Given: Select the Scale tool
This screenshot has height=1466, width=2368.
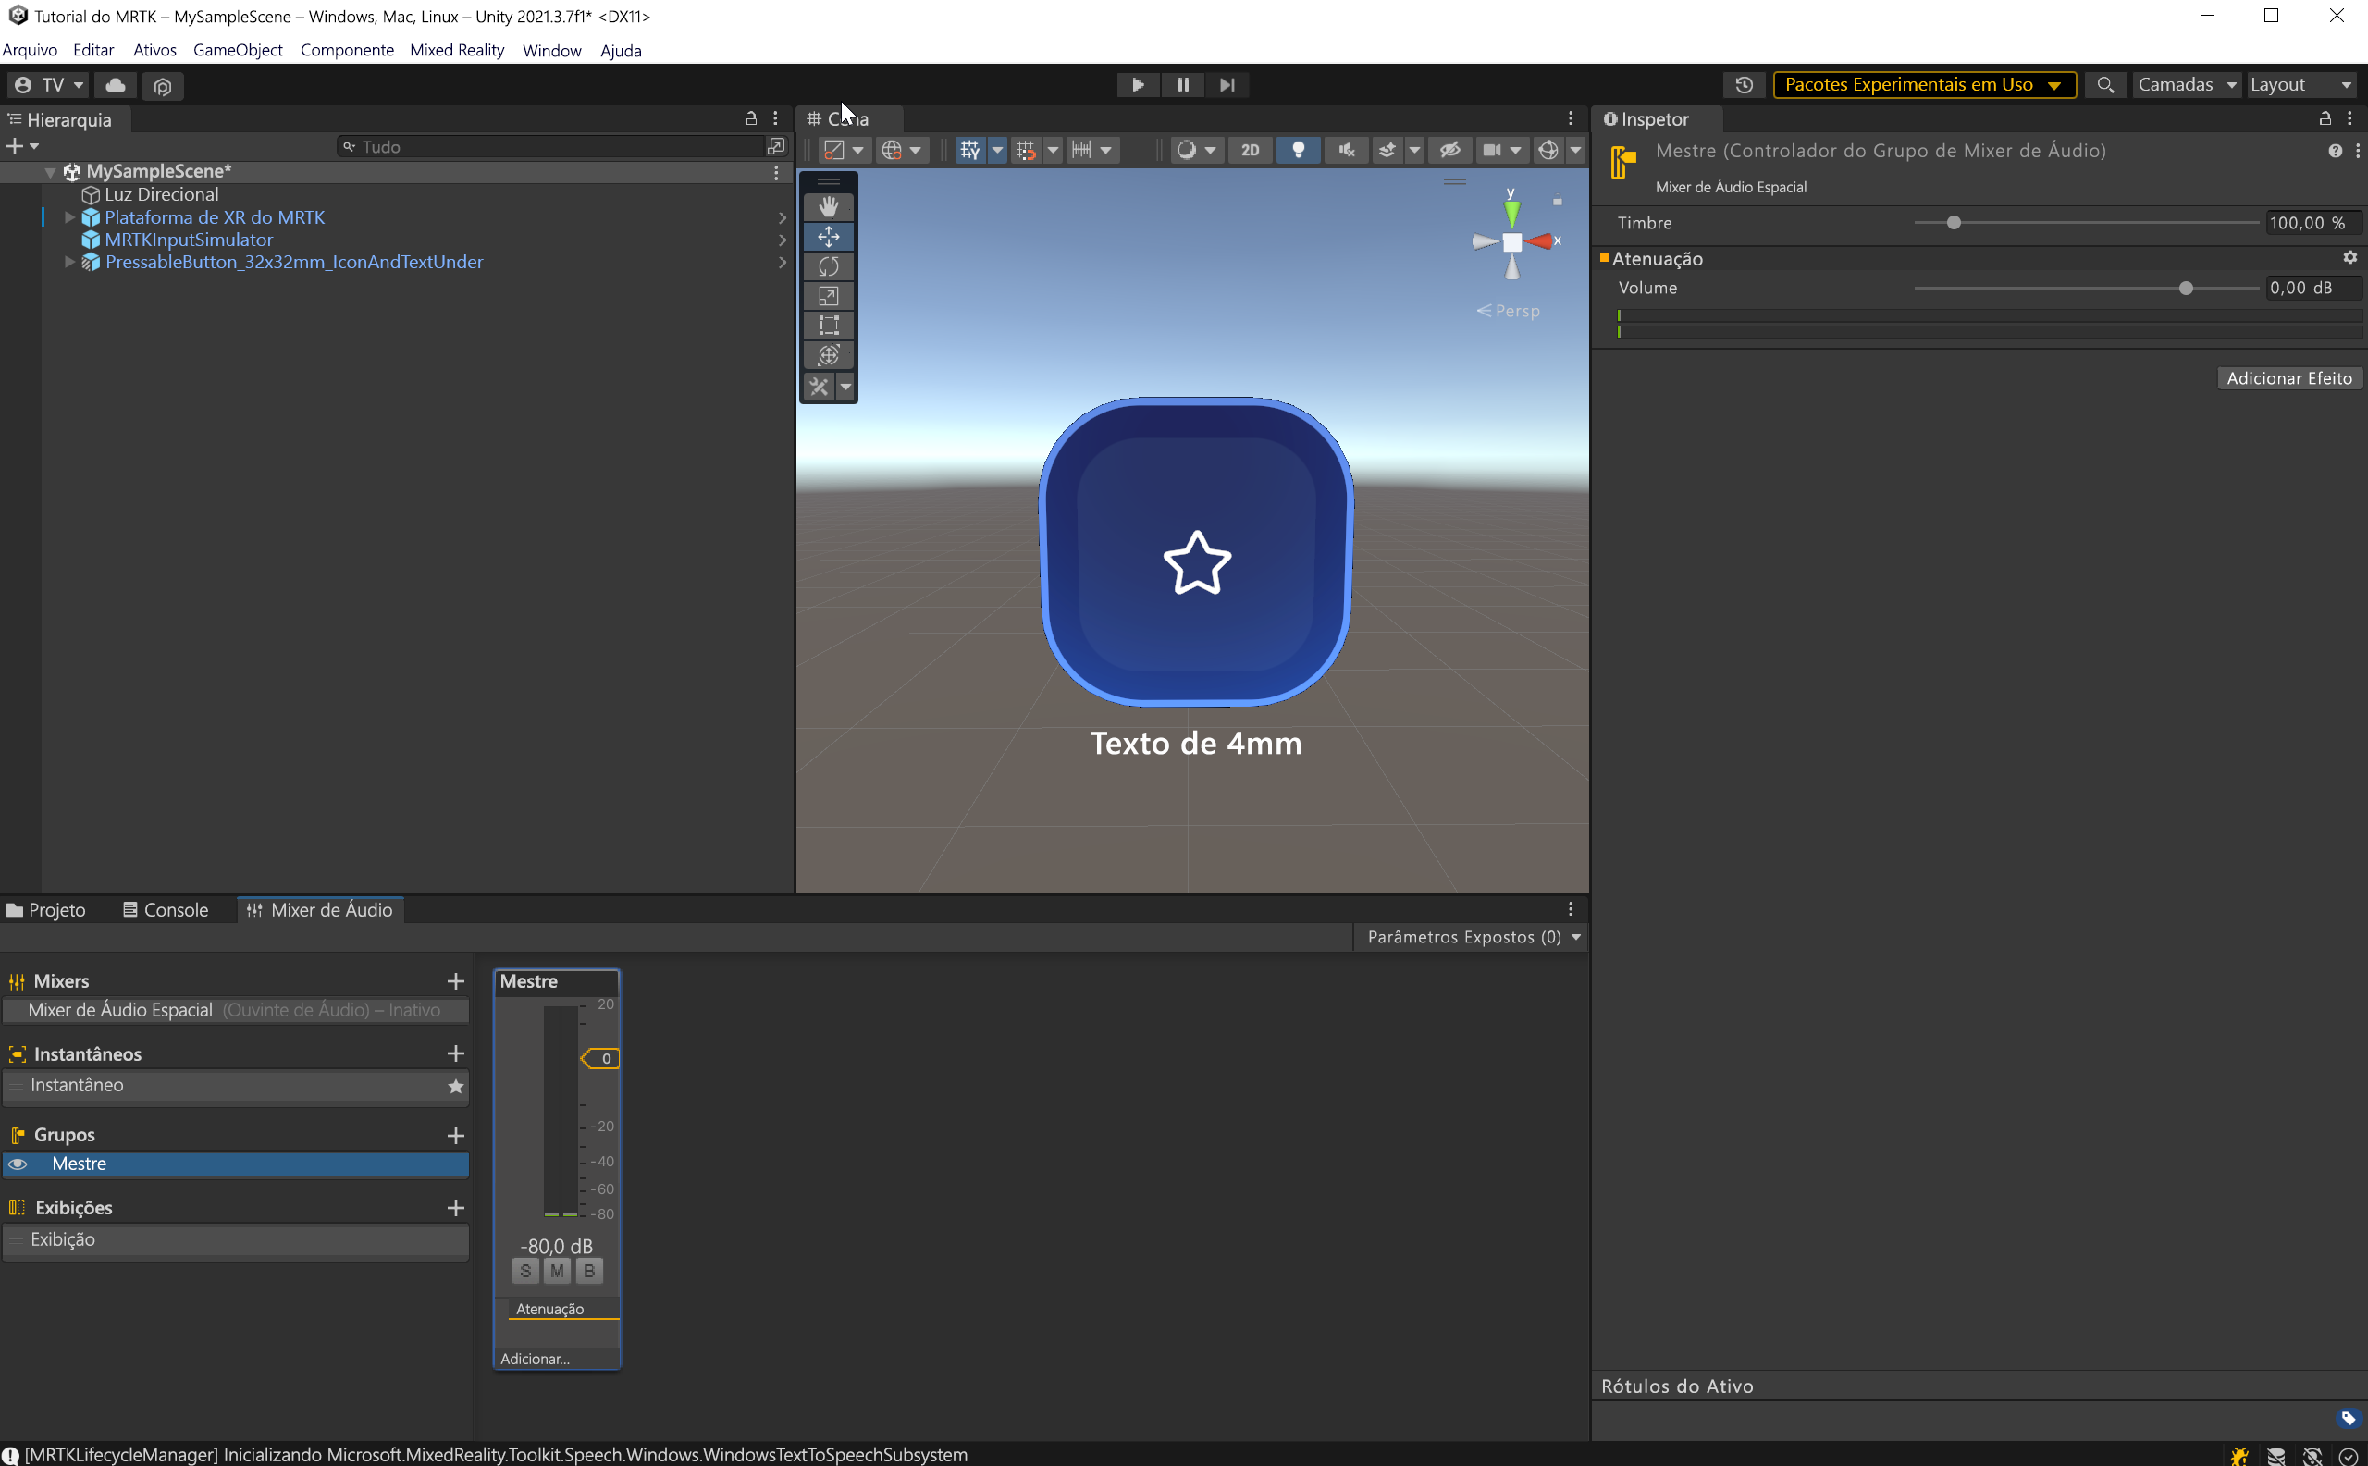Looking at the screenshot, I should 829,296.
